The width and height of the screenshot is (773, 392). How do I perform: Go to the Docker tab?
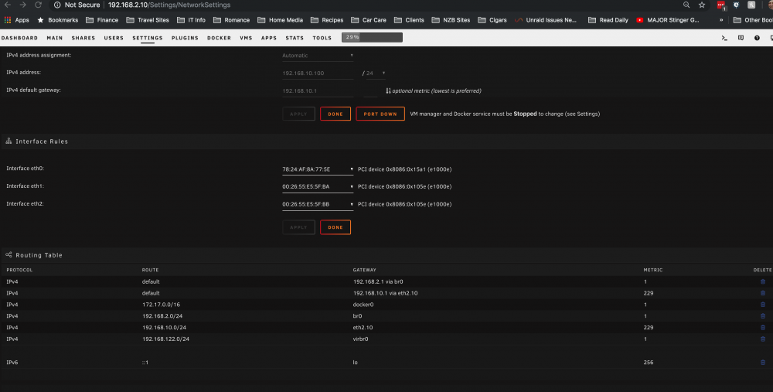(219, 38)
